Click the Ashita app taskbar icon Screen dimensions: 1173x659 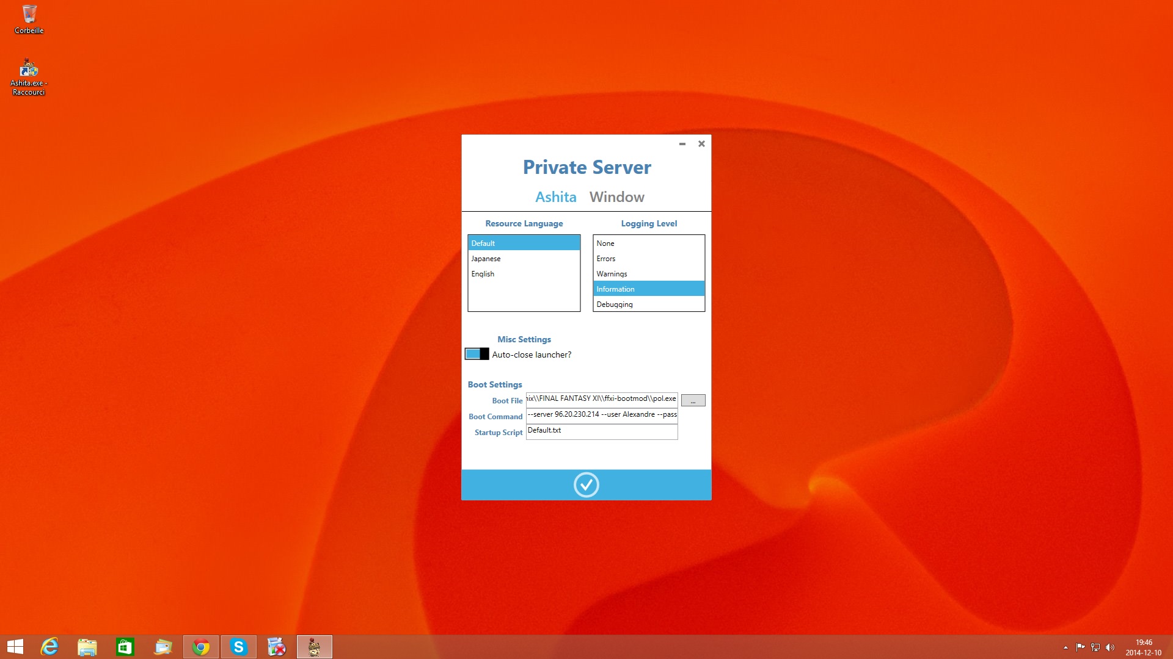(x=315, y=647)
